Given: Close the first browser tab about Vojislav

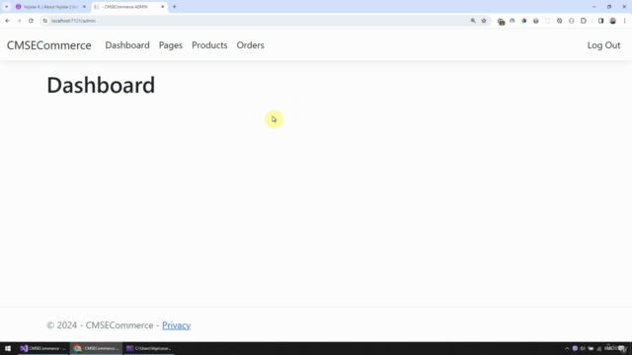Looking at the screenshot, I should coord(84,7).
